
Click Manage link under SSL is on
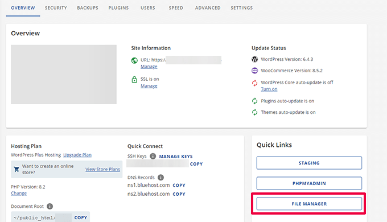point(149,86)
